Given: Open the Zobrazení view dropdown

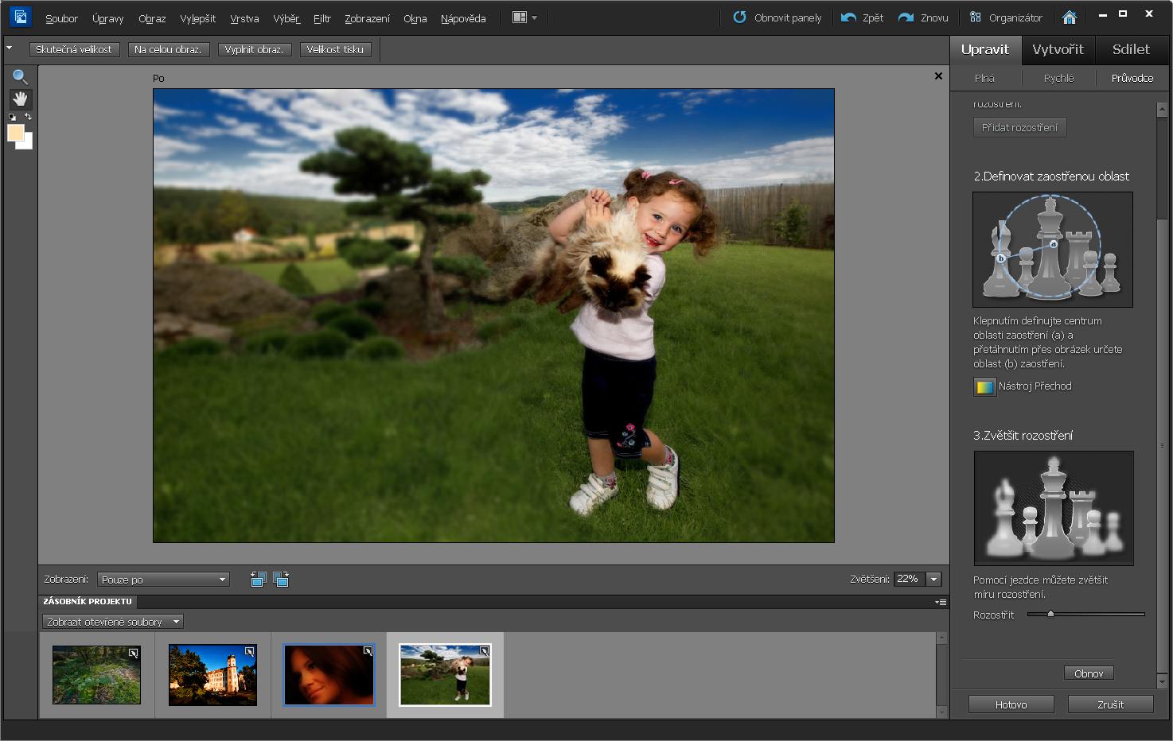Looking at the screenshot, I should (163, 580).
